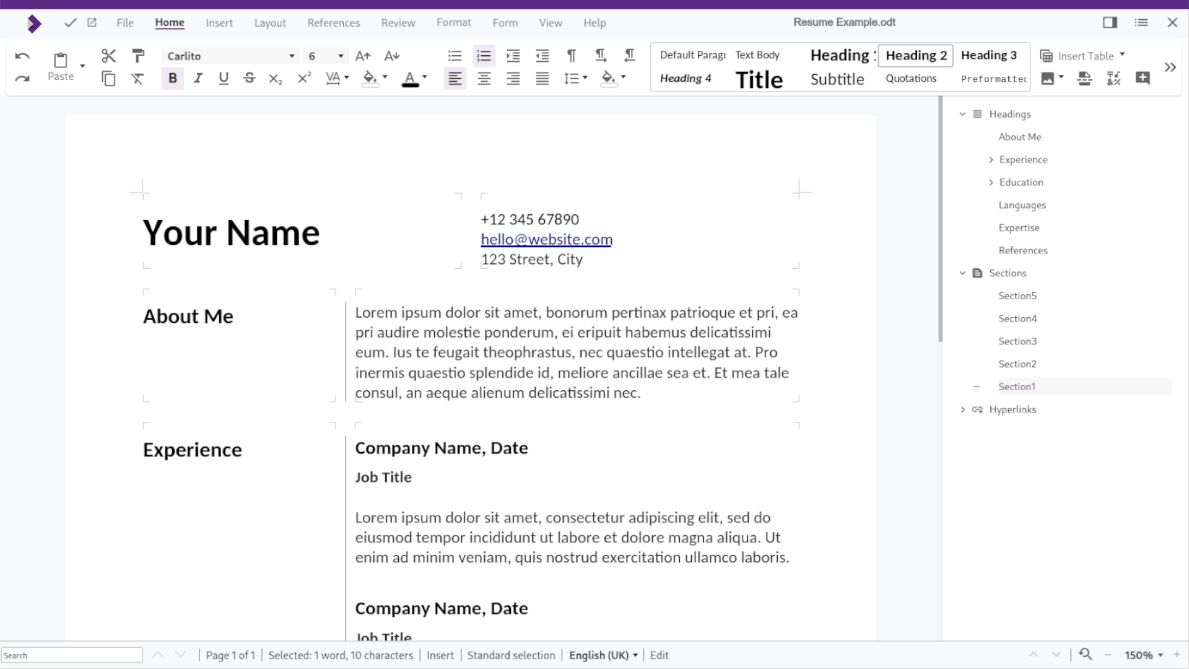Insert comment icon

tap(1143, 78)
